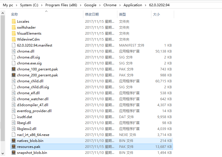The height and width of the screenshot is (157, 222).
Task: Open the chevron after Google breadcrumb
Action: [100, 5]
